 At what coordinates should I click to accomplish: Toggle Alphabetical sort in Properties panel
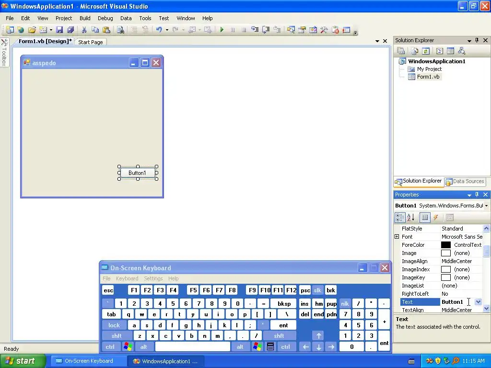(x=411, y=218)
